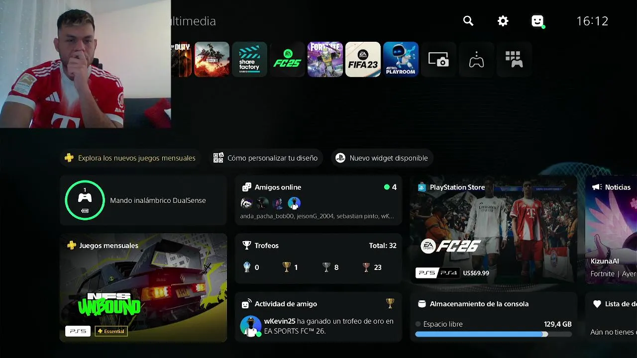Click the green online friends count 4
637x358 pixels.
click(x=391, y=187)
